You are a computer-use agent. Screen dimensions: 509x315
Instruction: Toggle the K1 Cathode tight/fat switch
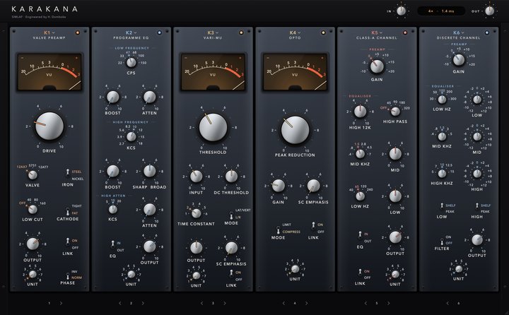point(68,211)
